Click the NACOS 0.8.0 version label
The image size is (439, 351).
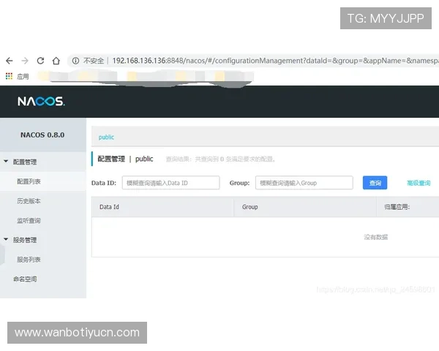pos(42,135)
